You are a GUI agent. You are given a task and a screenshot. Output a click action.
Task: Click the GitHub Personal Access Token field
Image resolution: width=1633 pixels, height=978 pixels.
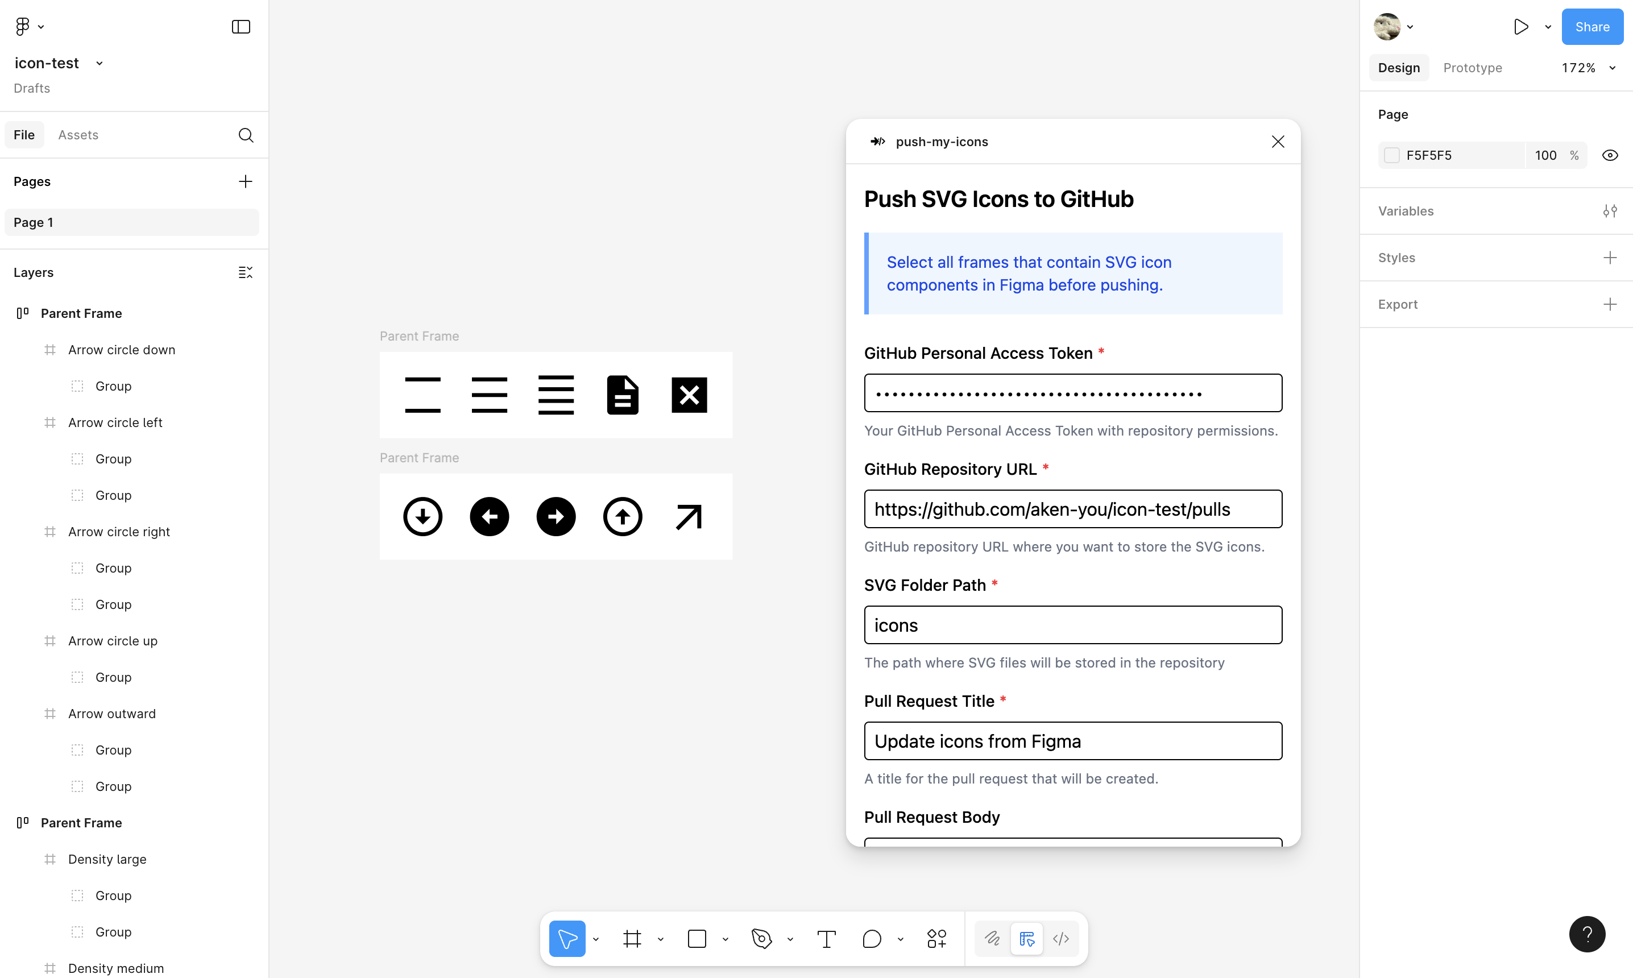click(1073, 393)
